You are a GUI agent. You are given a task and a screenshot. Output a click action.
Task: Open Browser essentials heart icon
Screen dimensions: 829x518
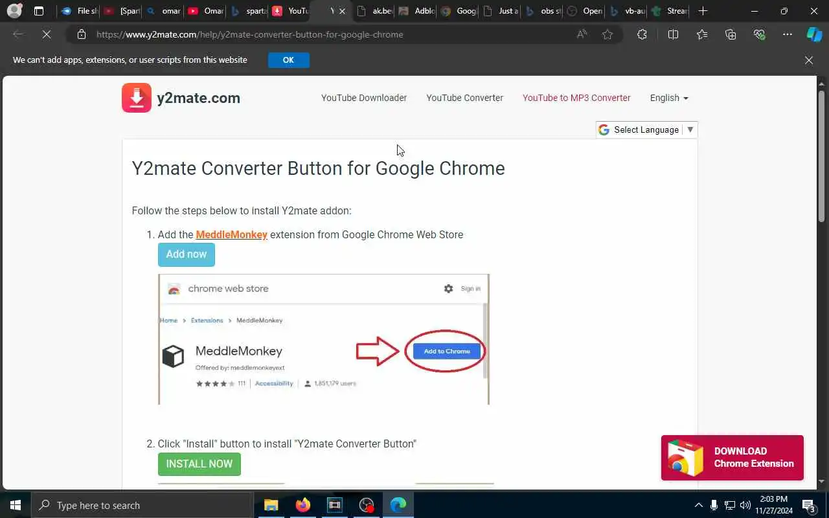pos(759,34)
